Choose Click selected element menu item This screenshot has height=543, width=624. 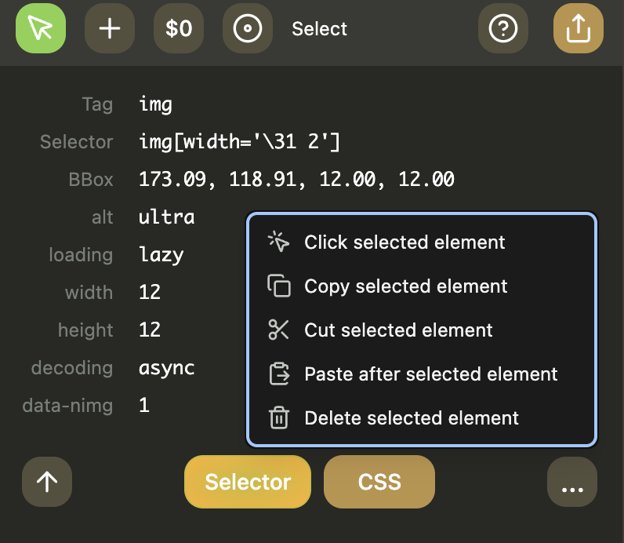(x=405, y=242)
